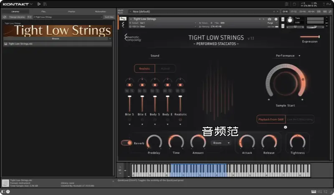Select the Playback From DAW button

click(x=271, y=119)
